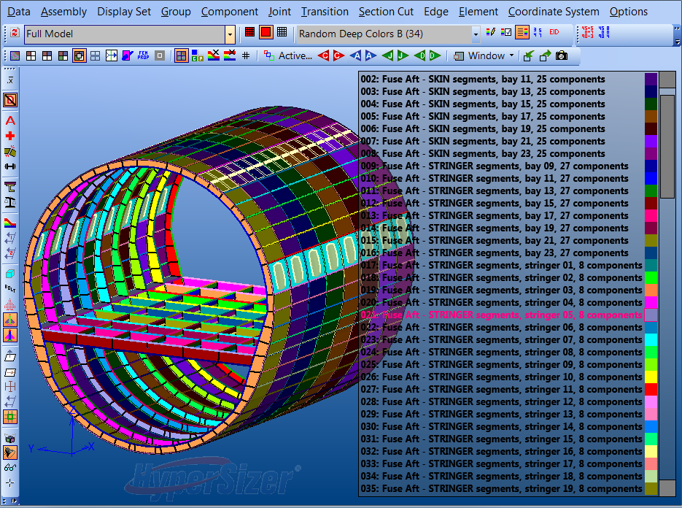
Task: Click the yellow swatch for entry 026
Action: tap(651, 377)
